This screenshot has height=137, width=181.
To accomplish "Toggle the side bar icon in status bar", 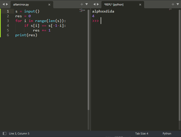I will 4,133.
